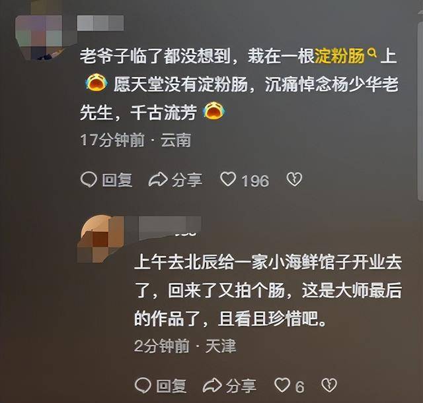
Task: Tap broken heart icon under Tianjin comment
Action: tap(329, 385)
